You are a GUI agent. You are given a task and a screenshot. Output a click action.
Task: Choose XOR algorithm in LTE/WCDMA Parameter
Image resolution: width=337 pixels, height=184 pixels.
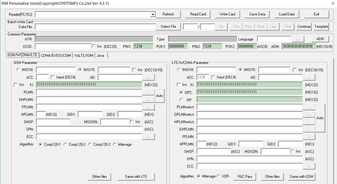click(218, 176)
